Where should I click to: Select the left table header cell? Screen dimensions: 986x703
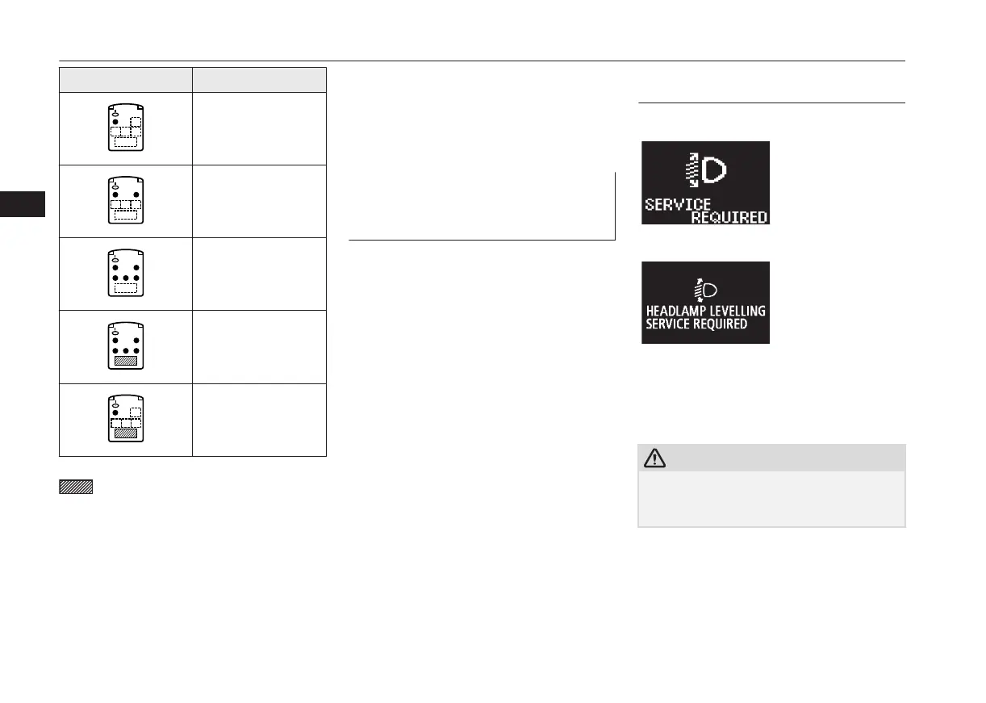125,80
